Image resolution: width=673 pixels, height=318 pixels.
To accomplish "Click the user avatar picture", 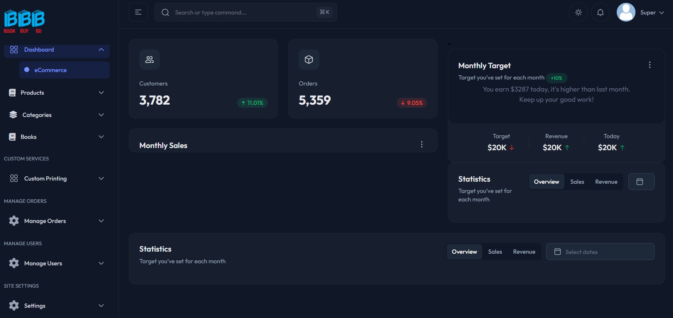I will (626, 12).
